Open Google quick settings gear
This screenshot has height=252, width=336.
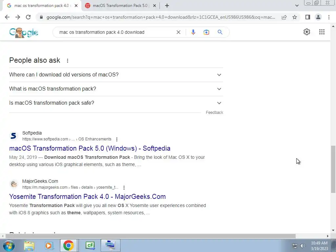coord(307,32)
